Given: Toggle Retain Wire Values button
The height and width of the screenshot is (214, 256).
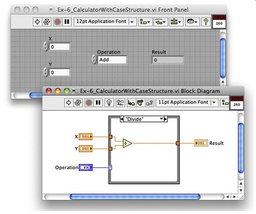Looking at the screenshot, I should (120, 103).
